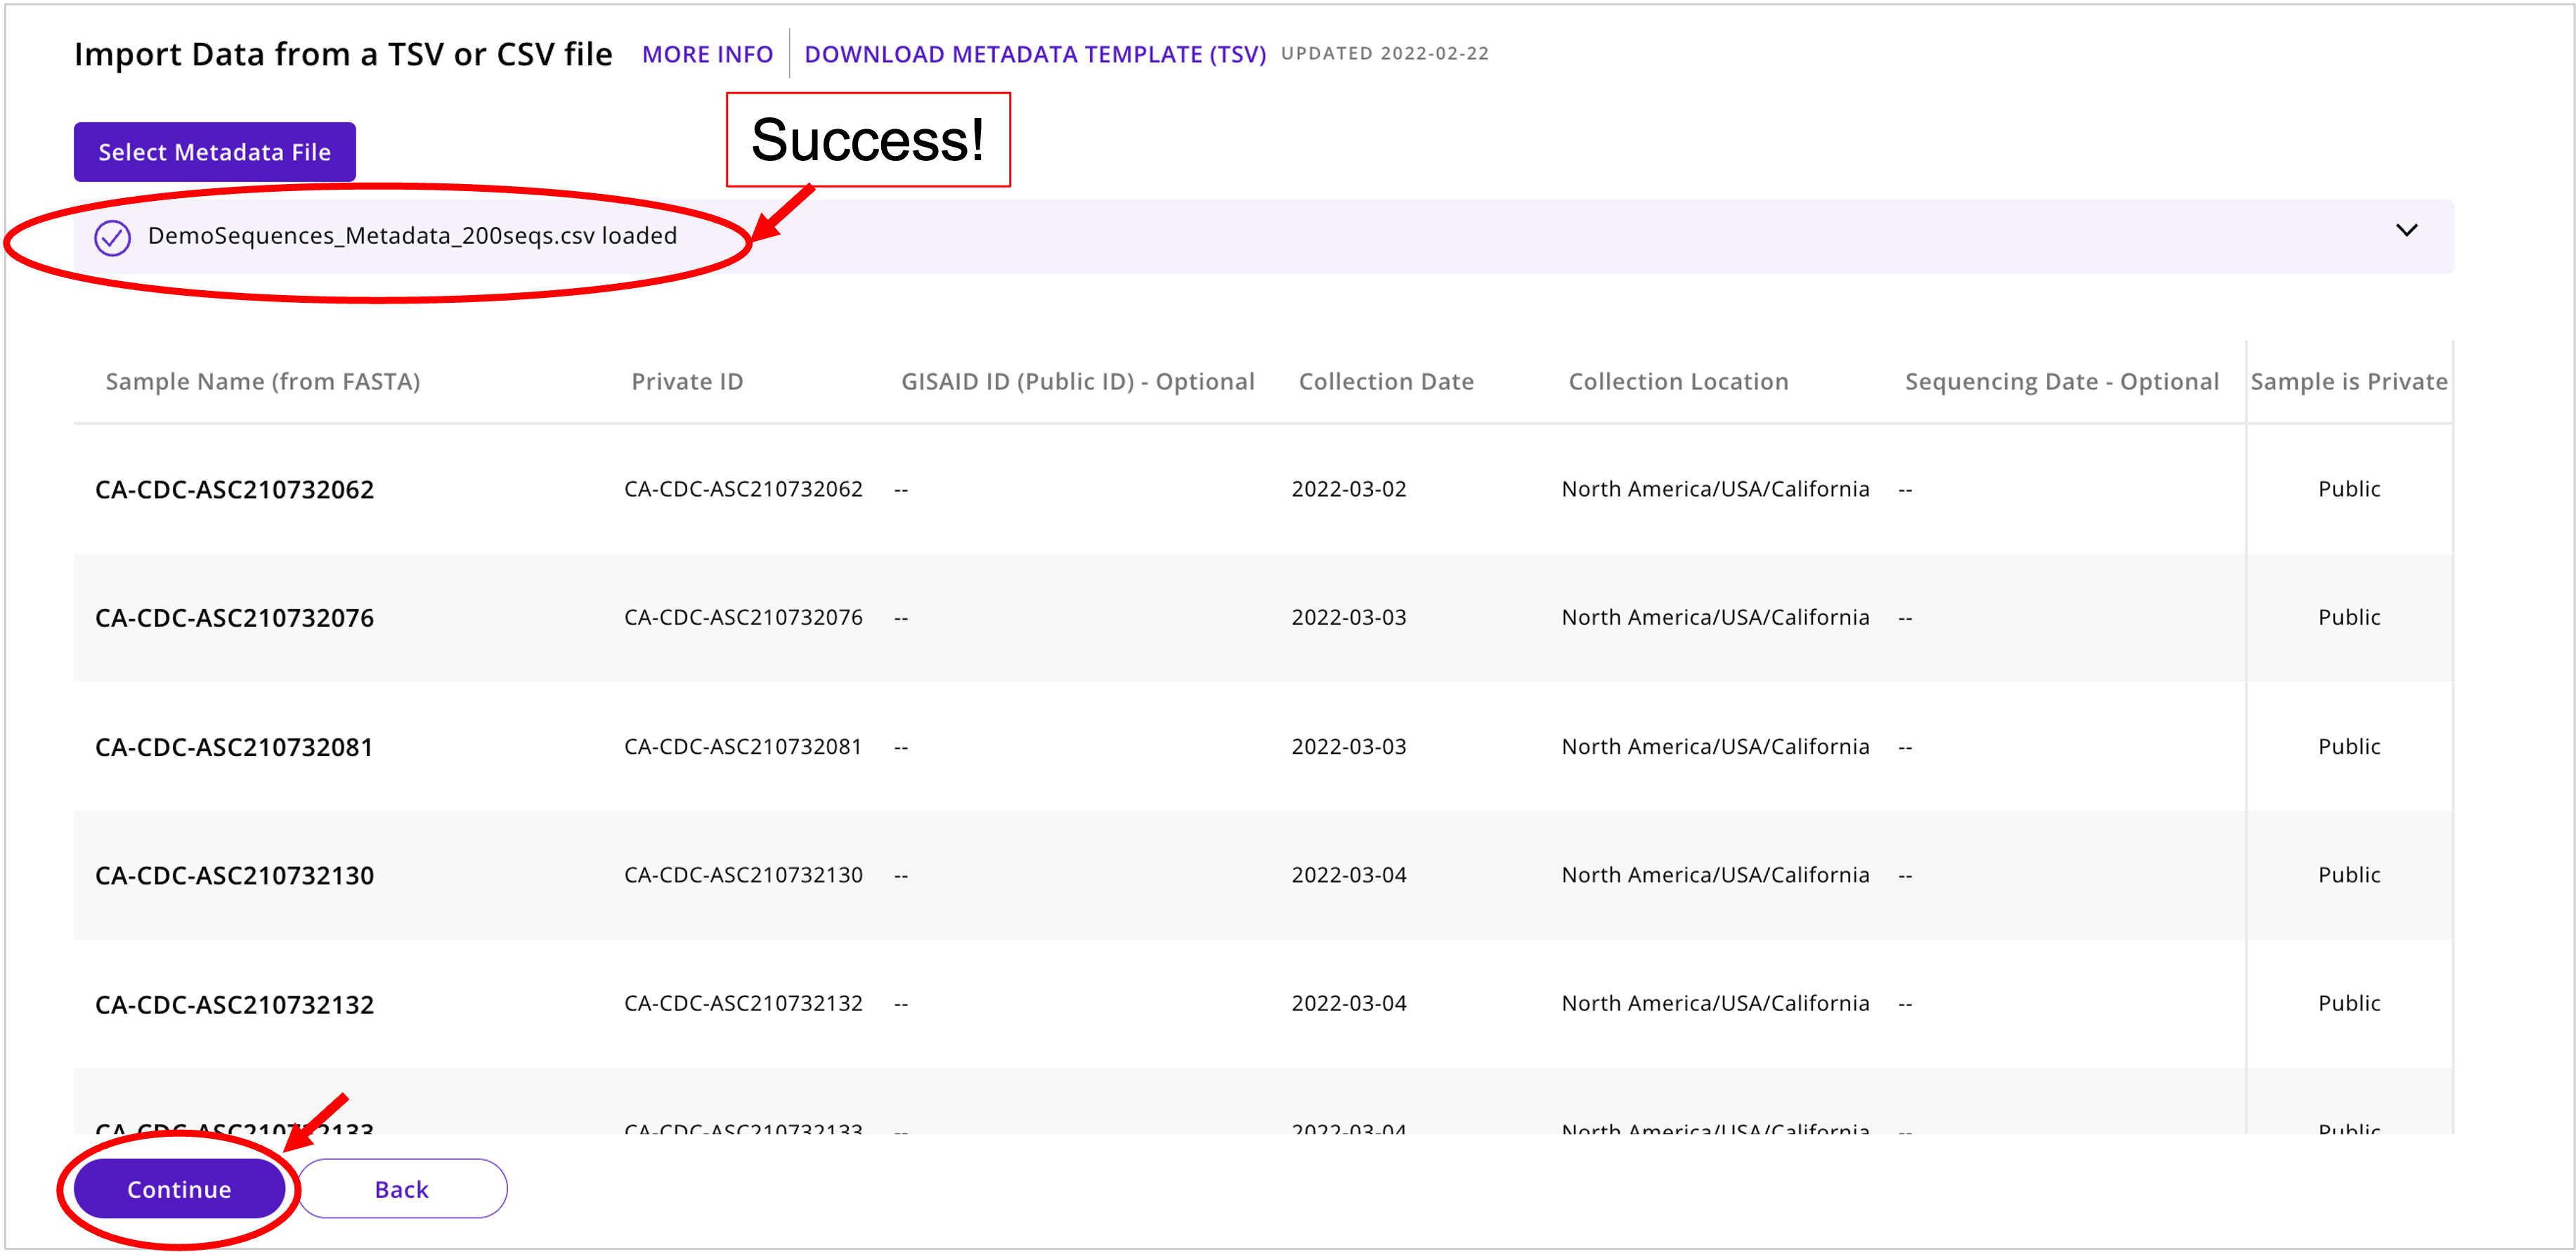Open the MORE INFO link

[x=707, y=54]
